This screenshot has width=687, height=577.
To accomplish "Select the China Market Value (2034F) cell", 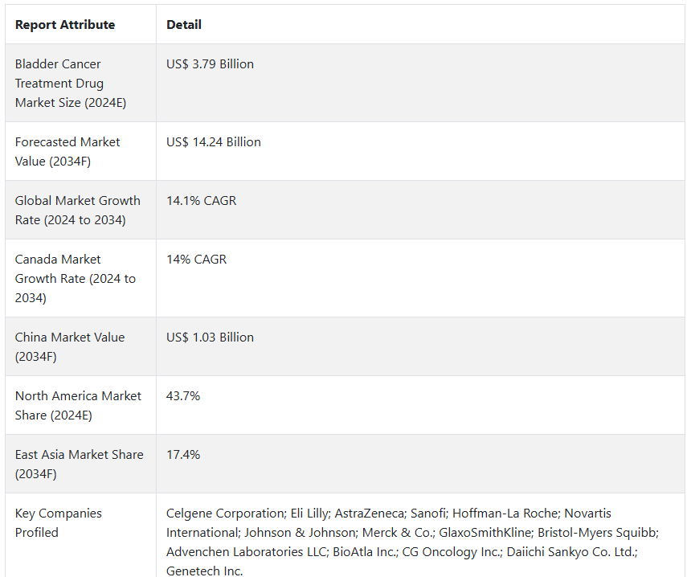I will point(80,347).
